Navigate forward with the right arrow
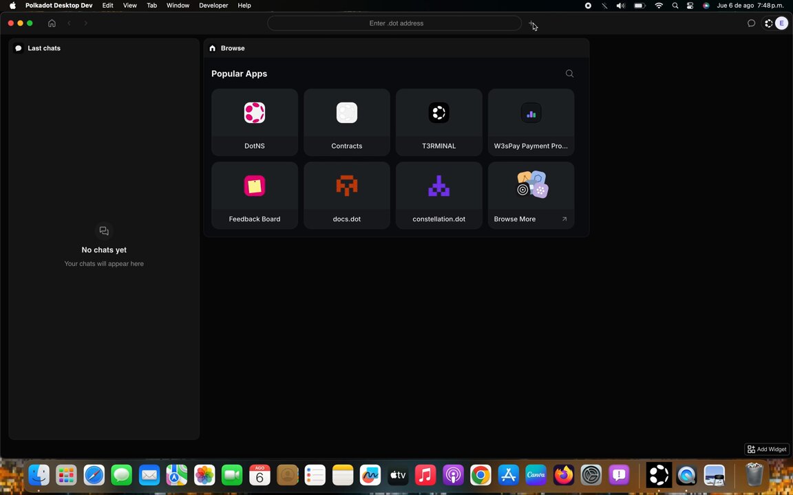793x495 pixels. tap(86, 23)
